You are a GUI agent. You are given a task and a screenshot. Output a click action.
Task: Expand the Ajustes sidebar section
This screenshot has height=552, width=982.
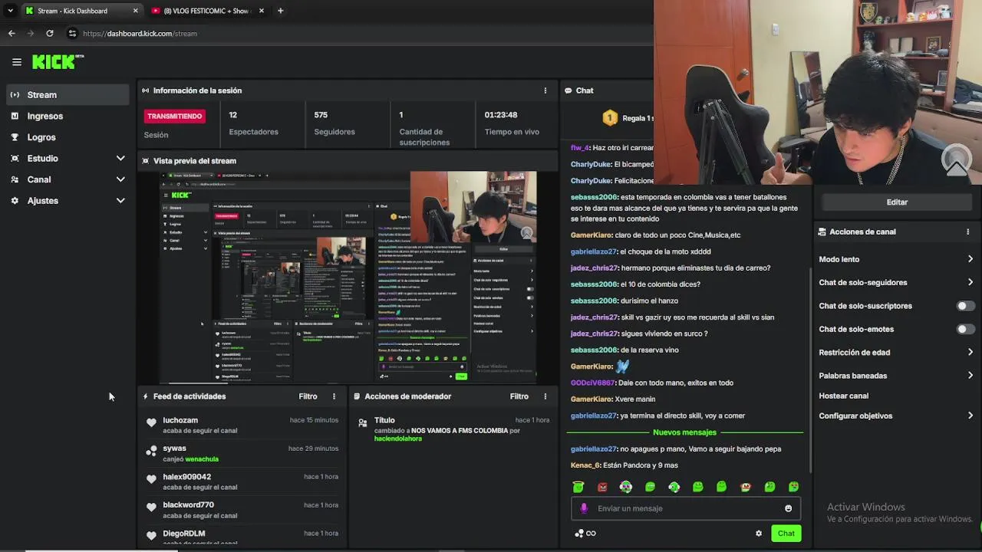[120, 201]
